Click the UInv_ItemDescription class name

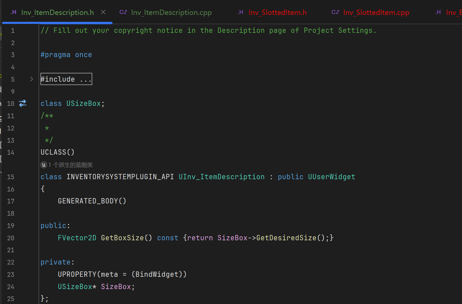click(221, 177)
